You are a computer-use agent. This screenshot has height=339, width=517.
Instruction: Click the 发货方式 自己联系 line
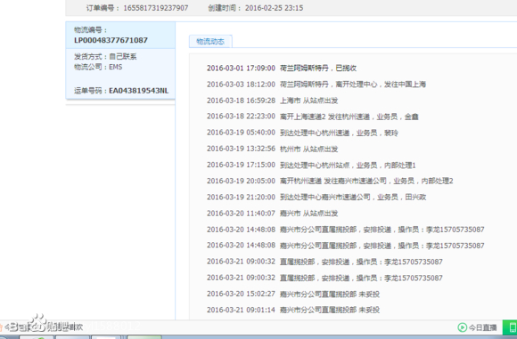click(x=105, y=56)
